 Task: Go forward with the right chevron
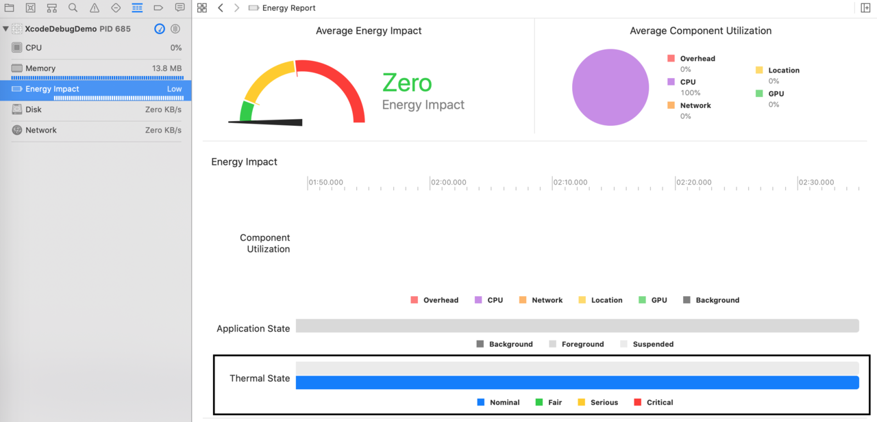click(x=237, y=8)
